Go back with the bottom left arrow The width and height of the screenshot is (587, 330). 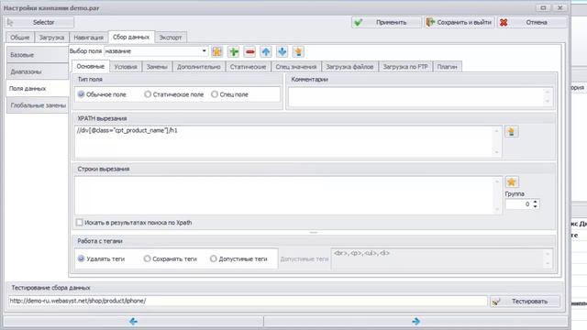tap(133, 321)
